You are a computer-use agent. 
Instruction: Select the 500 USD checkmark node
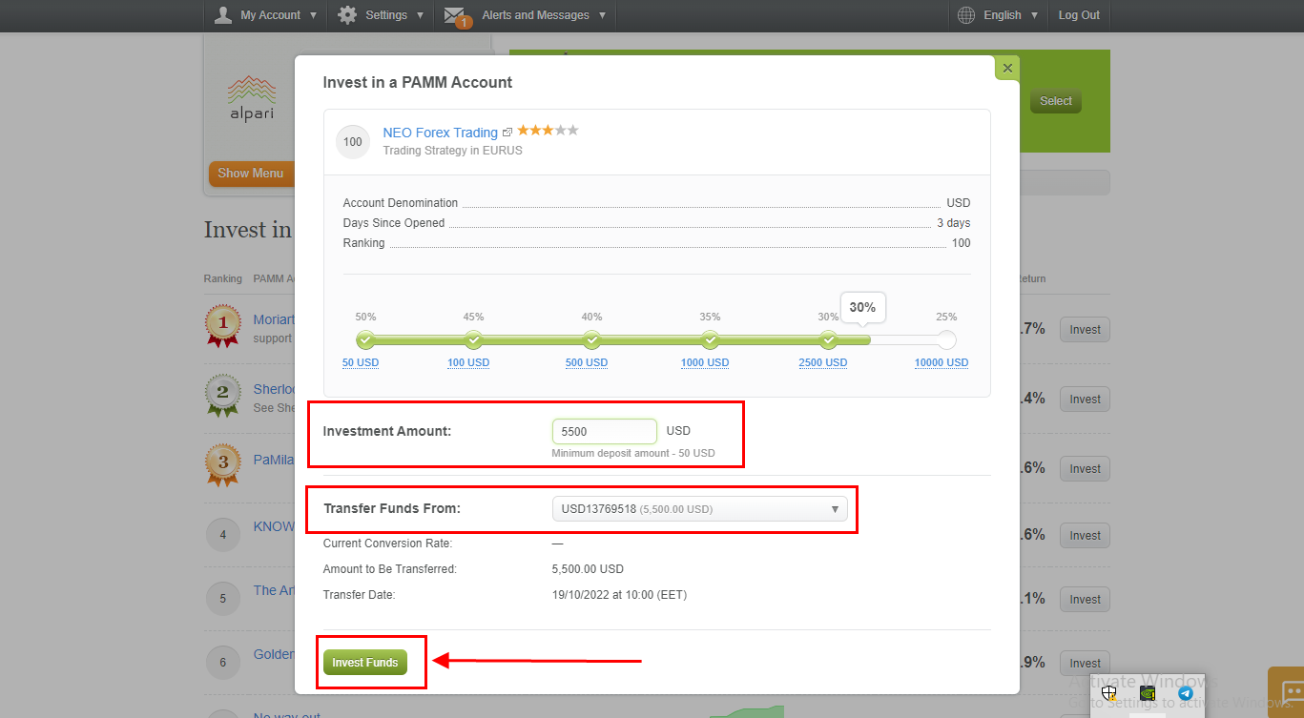click(x=592, y=340)
